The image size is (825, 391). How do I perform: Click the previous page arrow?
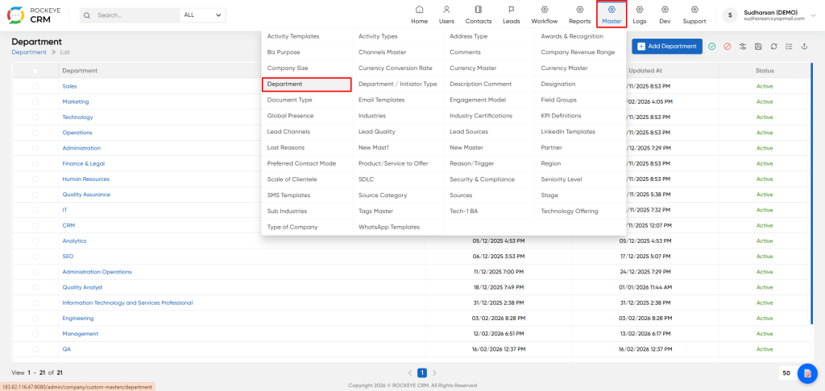click(410, 372)
